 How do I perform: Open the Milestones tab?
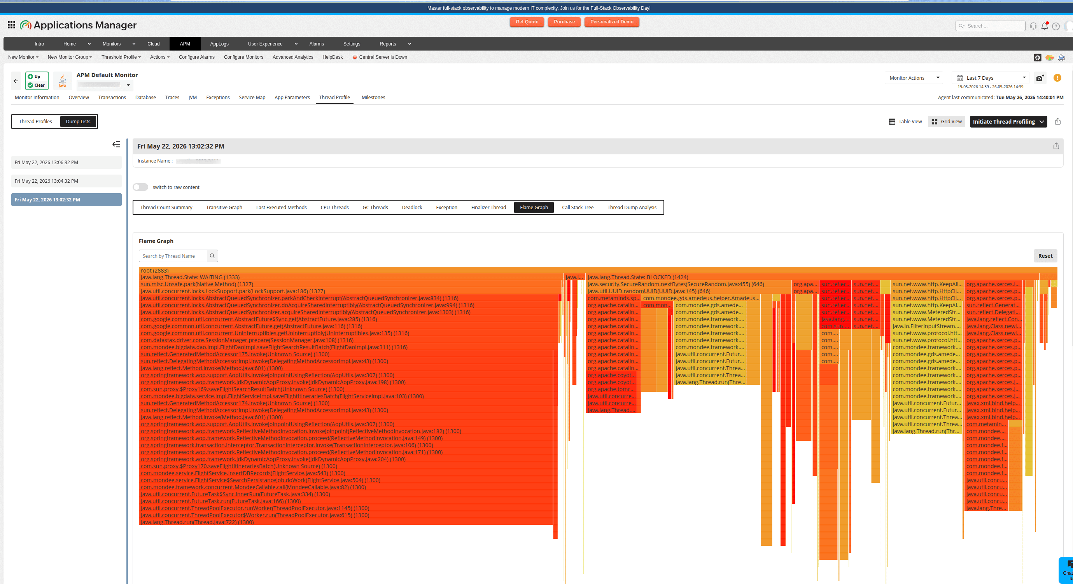pyautogui.click(x=373, y=98)
